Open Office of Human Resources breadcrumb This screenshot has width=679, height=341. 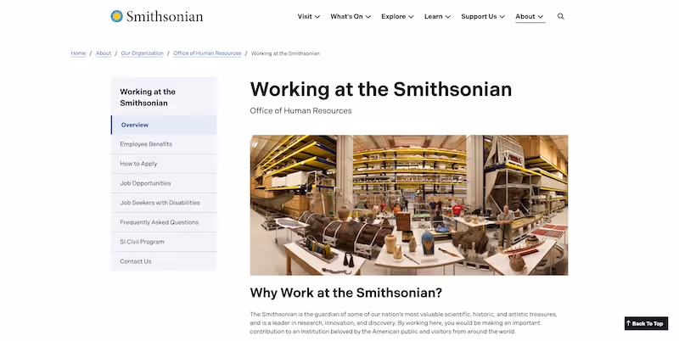[207, 53]
